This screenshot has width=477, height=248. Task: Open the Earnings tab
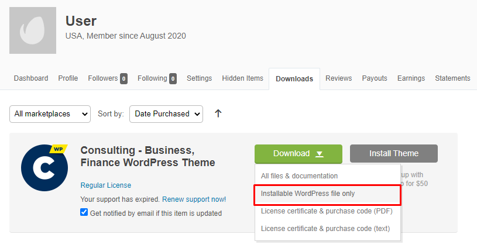(x=411, y=78)
